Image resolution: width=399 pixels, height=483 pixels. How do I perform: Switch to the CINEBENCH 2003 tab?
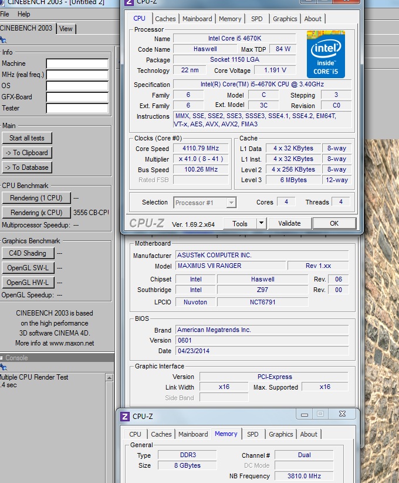click(27, 28)
